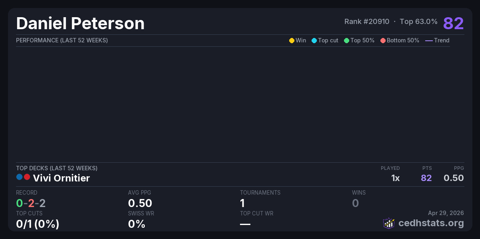Click the green Top 50% legend dot
Image resolution: width=480 pixels, height=239 pixels.
pyautogui.click(x=346, y=40)
